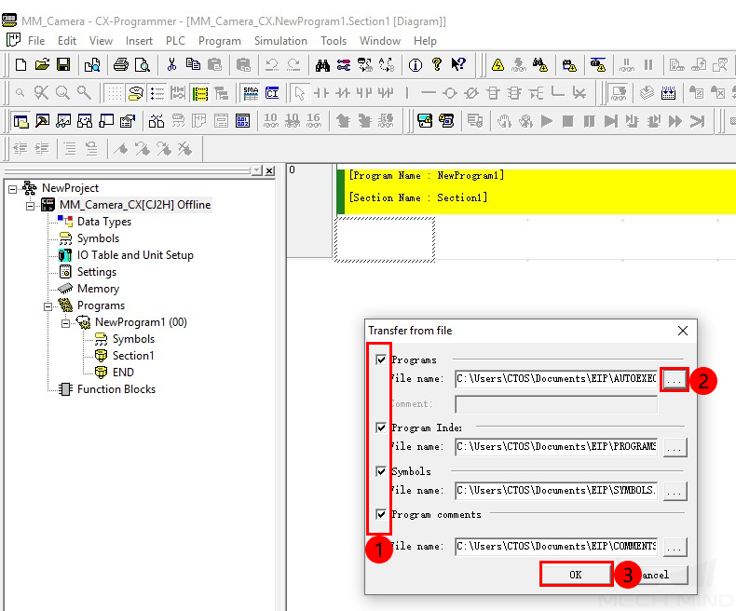This screenshot has width=736, height=611.
Task: Click the Symbols File name path field
Action: pyautogui.click(x=556, y=491)
